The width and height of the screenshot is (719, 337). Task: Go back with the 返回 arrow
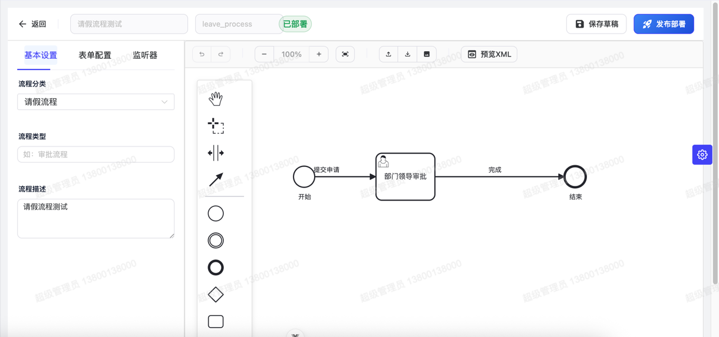[32, 24]
